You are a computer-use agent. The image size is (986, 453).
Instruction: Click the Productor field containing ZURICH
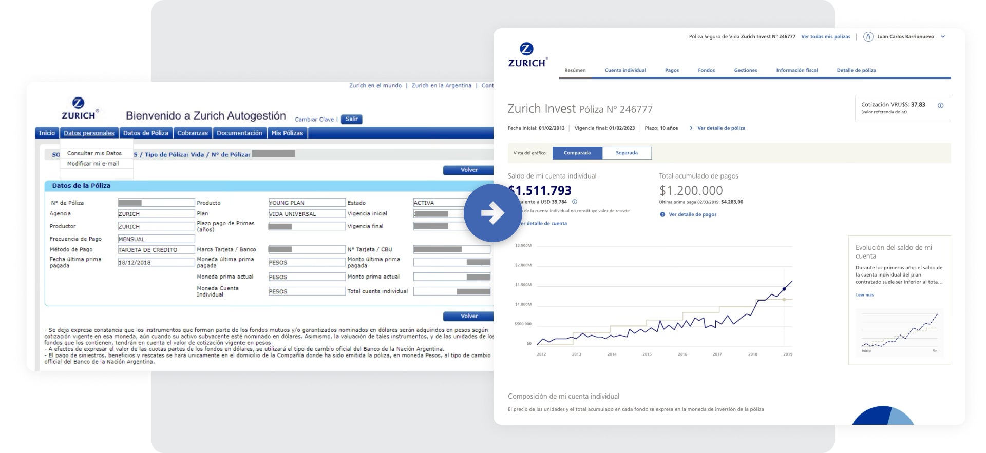click(156, 226)
